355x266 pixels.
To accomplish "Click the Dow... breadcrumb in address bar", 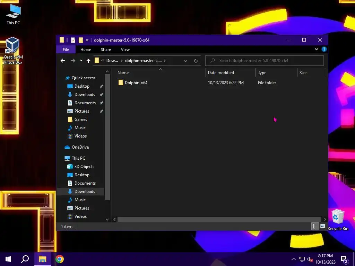I will (x=112, y=61).
